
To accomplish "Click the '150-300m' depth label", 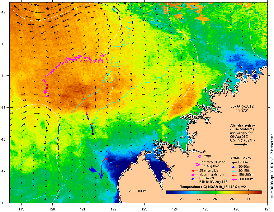I will (x=246, y=175).
